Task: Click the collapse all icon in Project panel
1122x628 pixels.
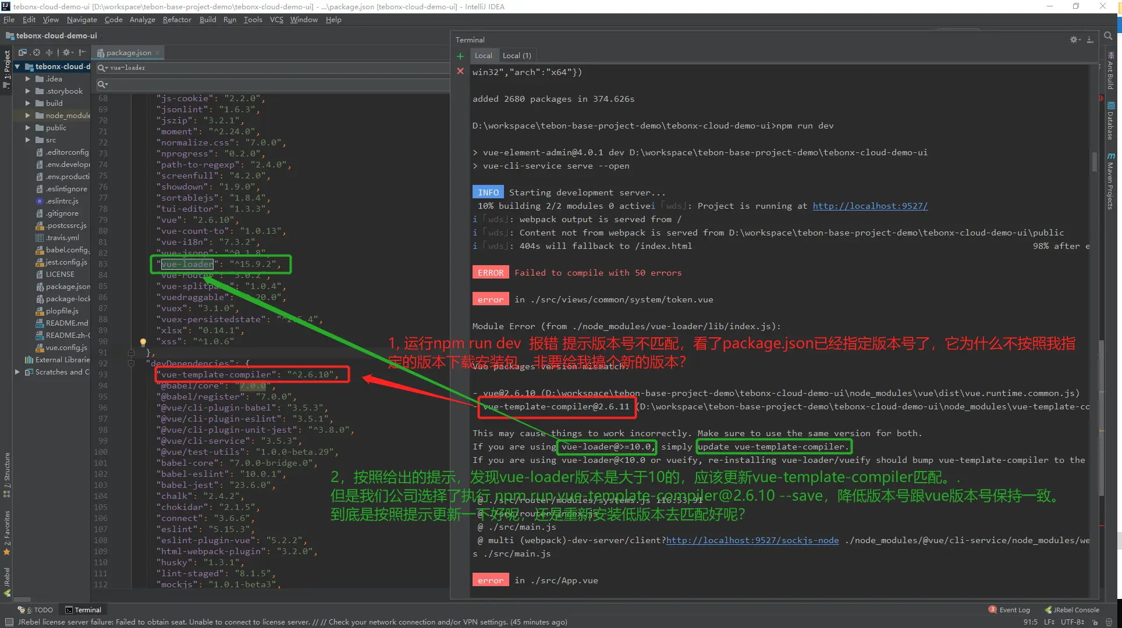Action: point(49,52)
